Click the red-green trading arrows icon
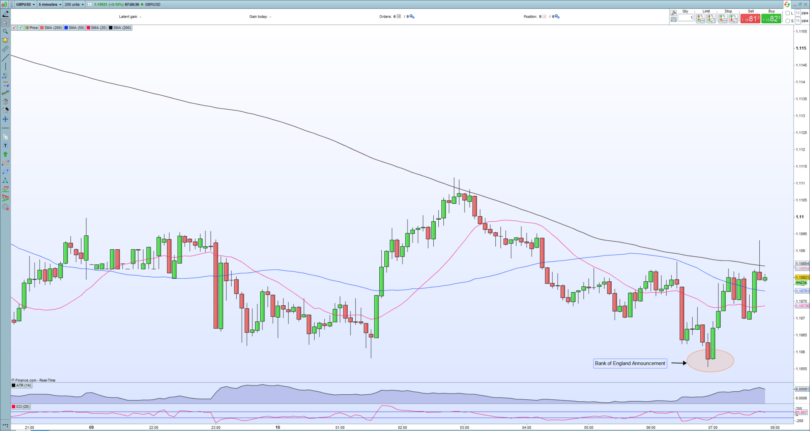Viewport: 810px width, 431px height. pos(787,5)
